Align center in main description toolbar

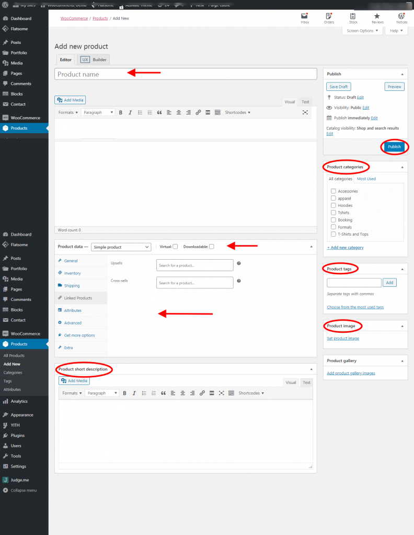[x=178, y=112]
